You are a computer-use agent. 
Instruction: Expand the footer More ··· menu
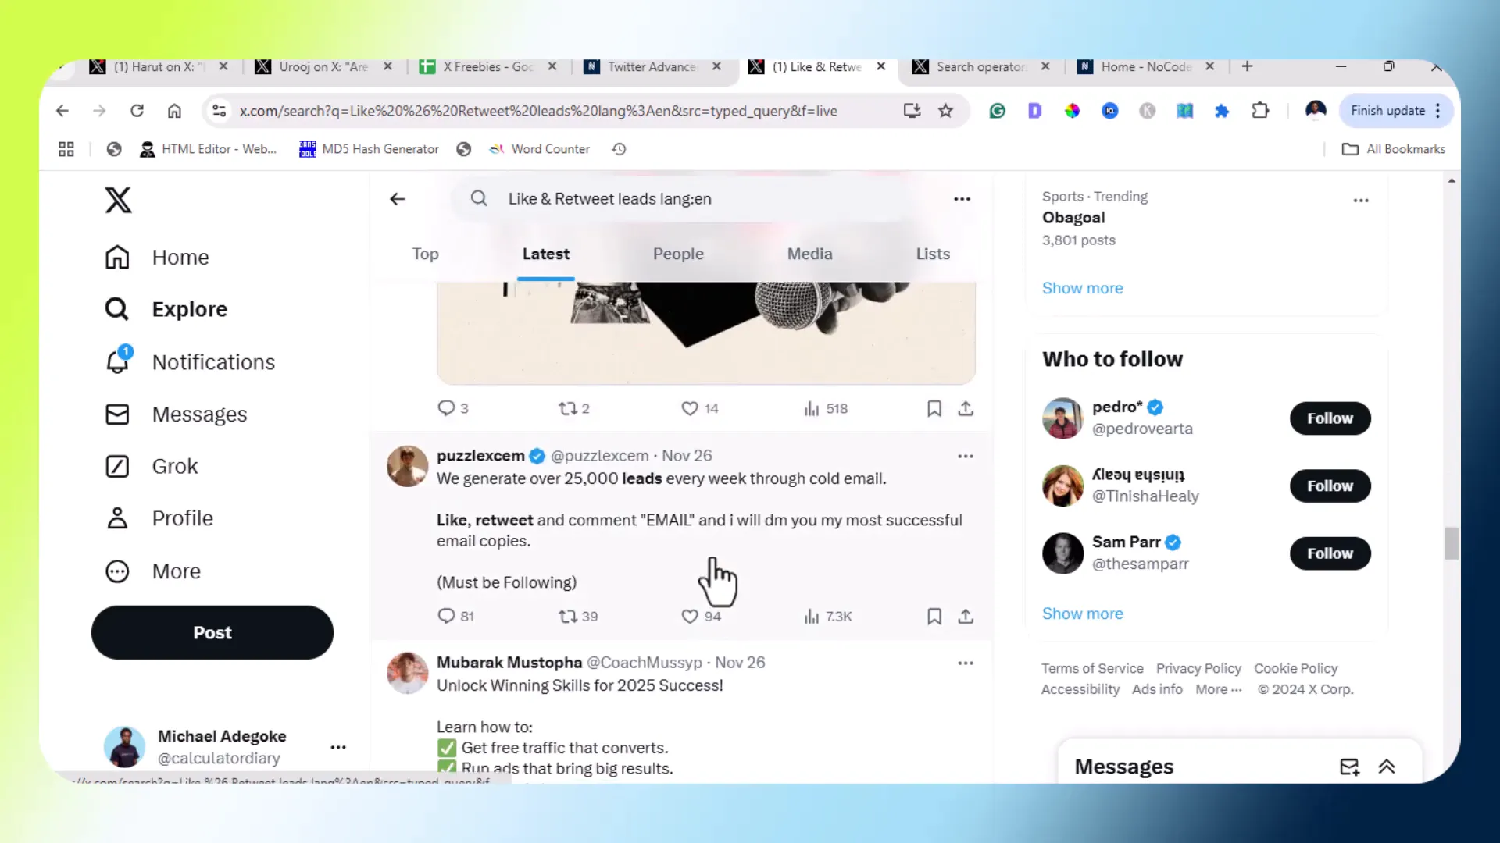tap(1218, 689)
